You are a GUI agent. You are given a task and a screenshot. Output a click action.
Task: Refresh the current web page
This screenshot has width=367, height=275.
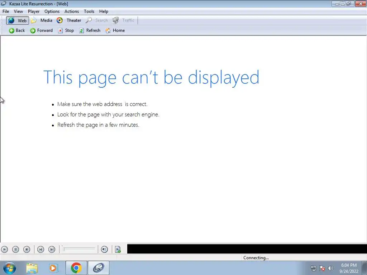[90, 30]
